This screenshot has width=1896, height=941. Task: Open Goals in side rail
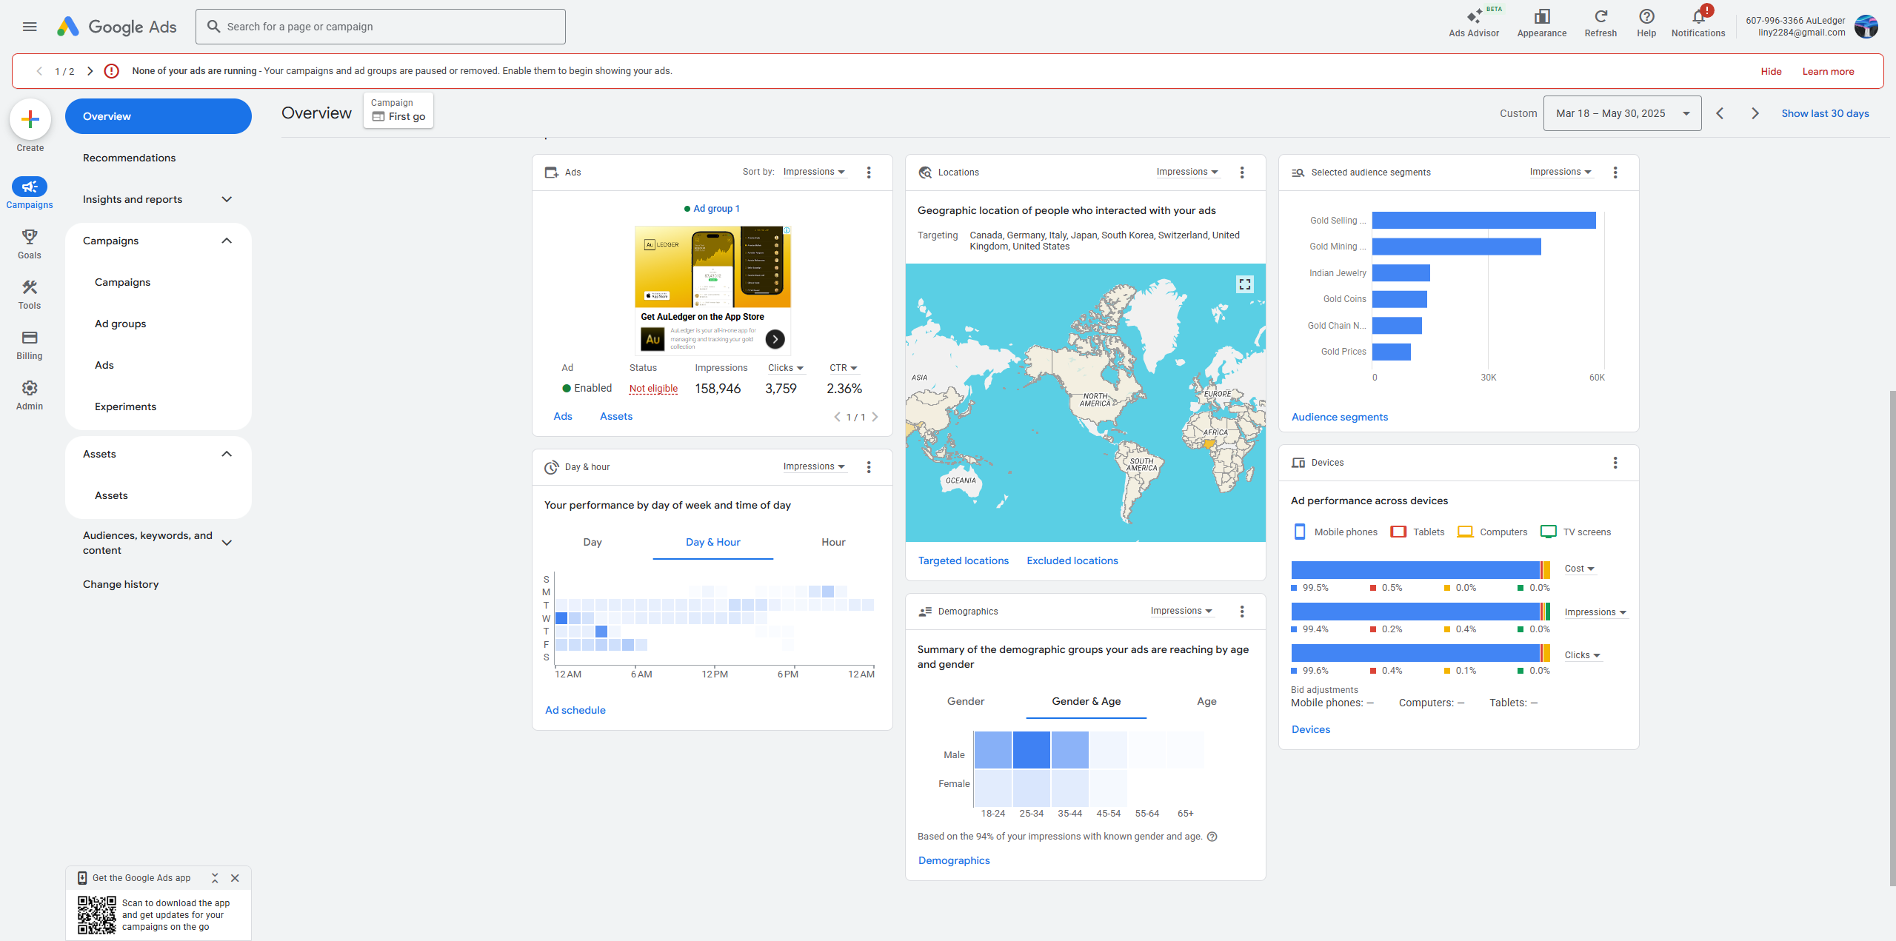coord(30,244)
